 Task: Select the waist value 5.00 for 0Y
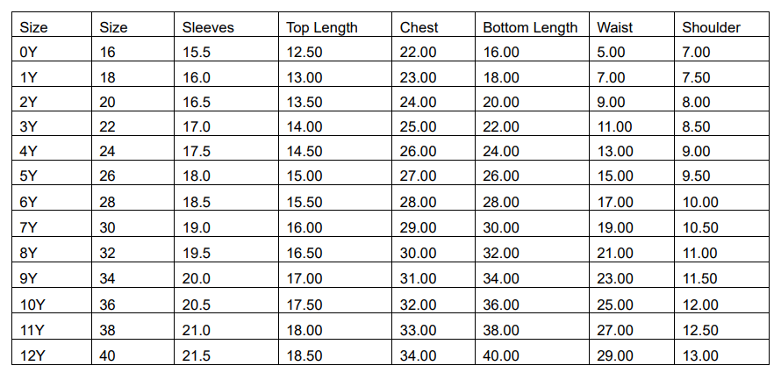tap(611, 53)
